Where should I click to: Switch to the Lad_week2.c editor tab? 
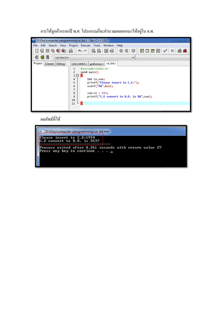(79, 64)
